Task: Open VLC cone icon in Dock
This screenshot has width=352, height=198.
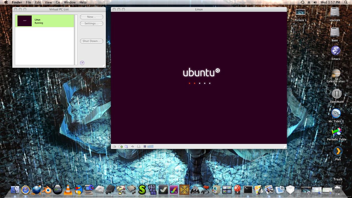Action: [68, 190]
